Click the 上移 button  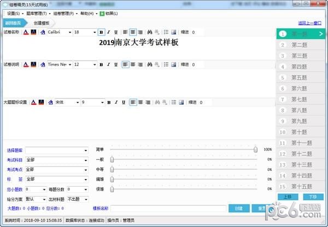click(x=288, y=196)
